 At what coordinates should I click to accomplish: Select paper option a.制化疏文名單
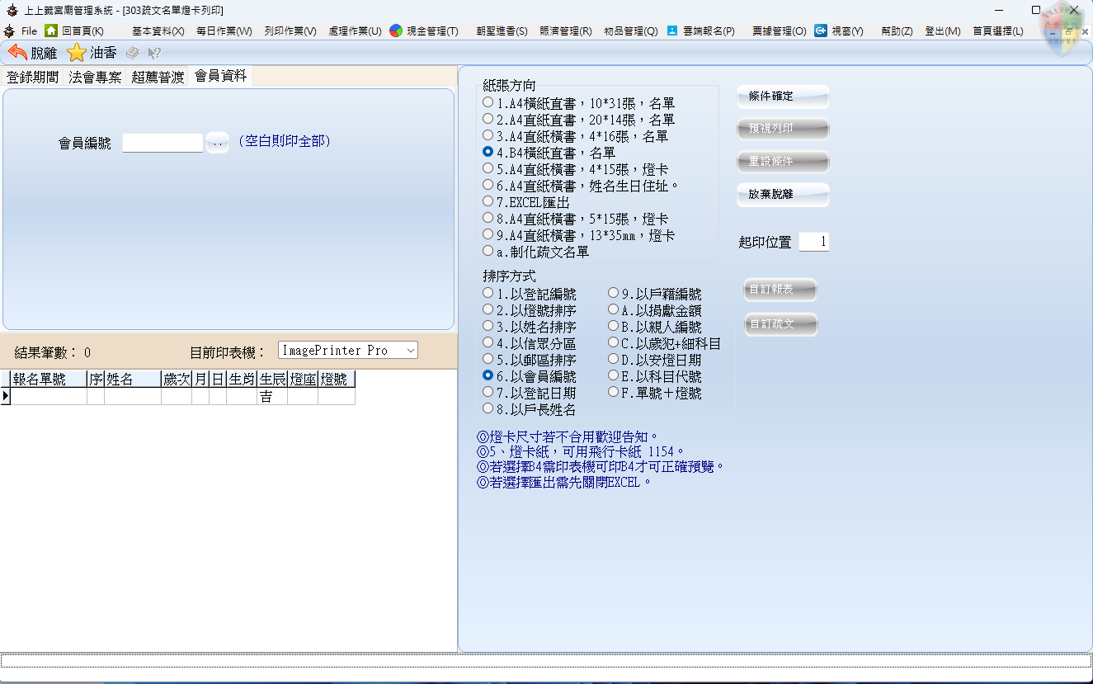(x=488, y=251)
